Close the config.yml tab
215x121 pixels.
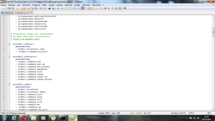(x=12, y=13)
